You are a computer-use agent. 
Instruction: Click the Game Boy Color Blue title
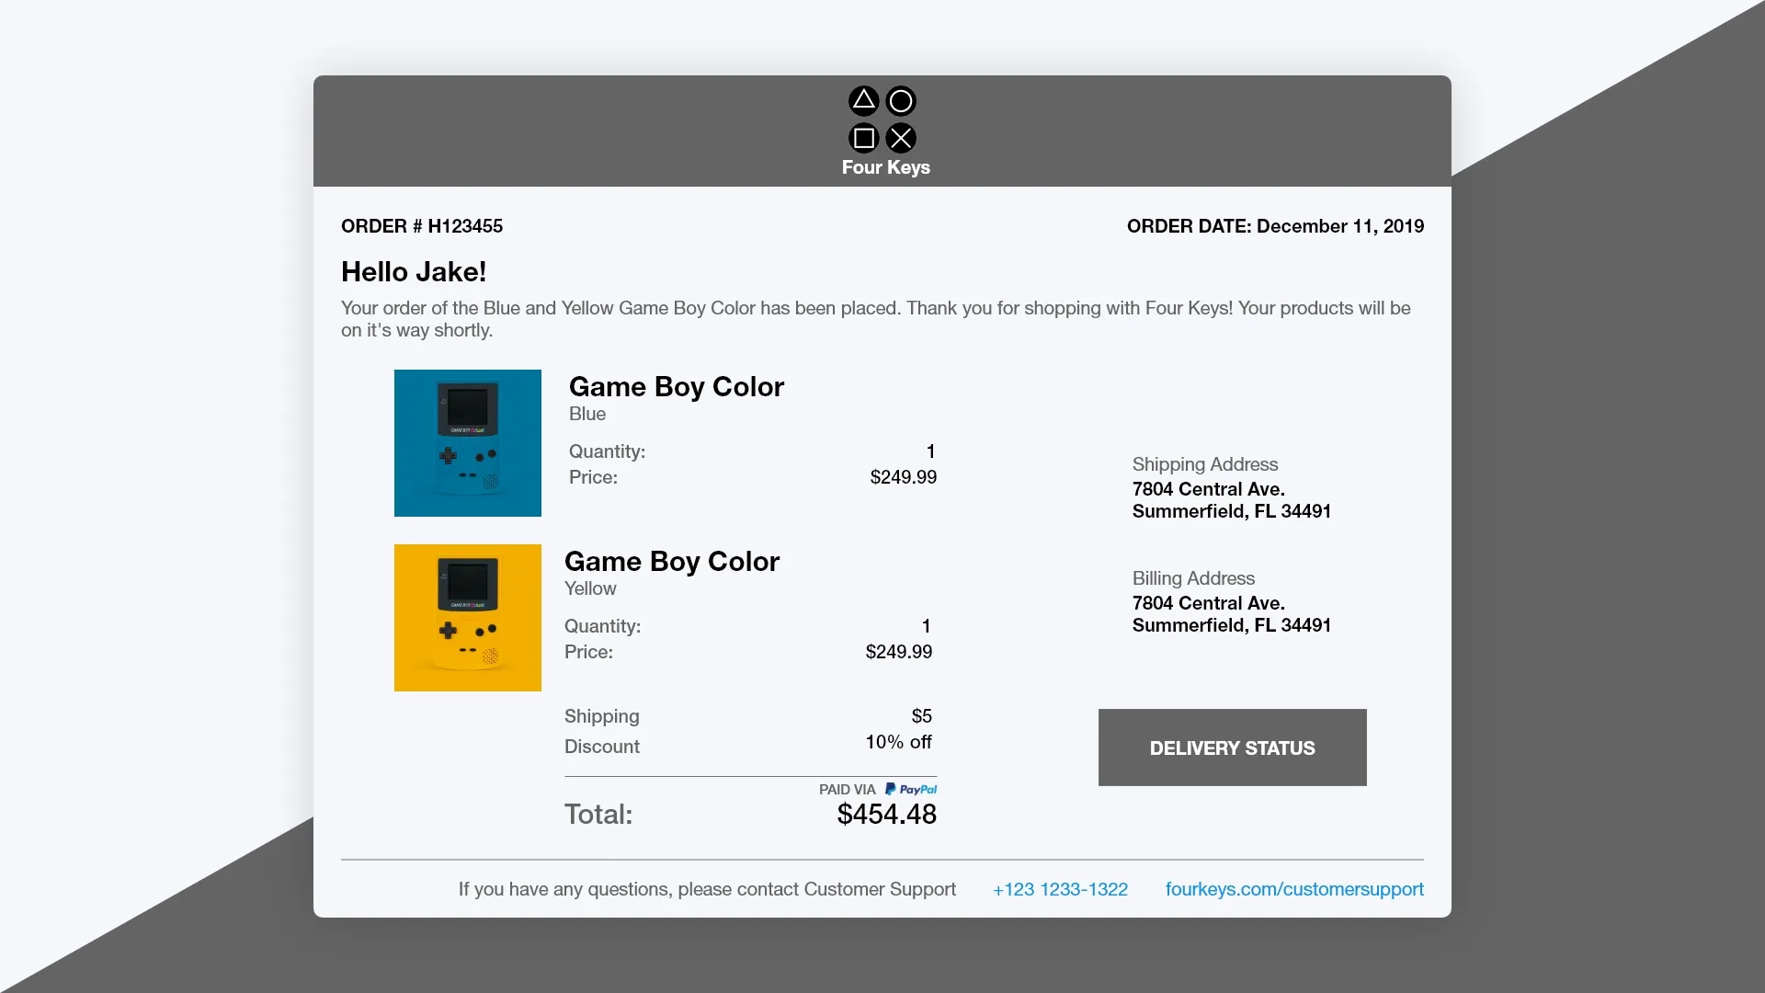pyautogui.click(x=677, y=386)
